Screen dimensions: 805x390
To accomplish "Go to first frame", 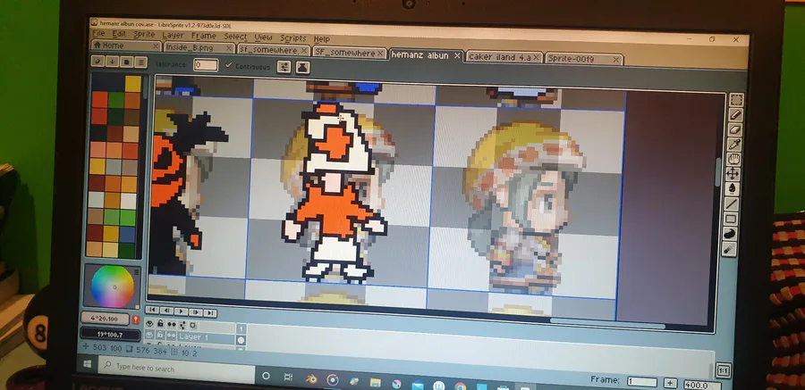I will coord(152,310).
